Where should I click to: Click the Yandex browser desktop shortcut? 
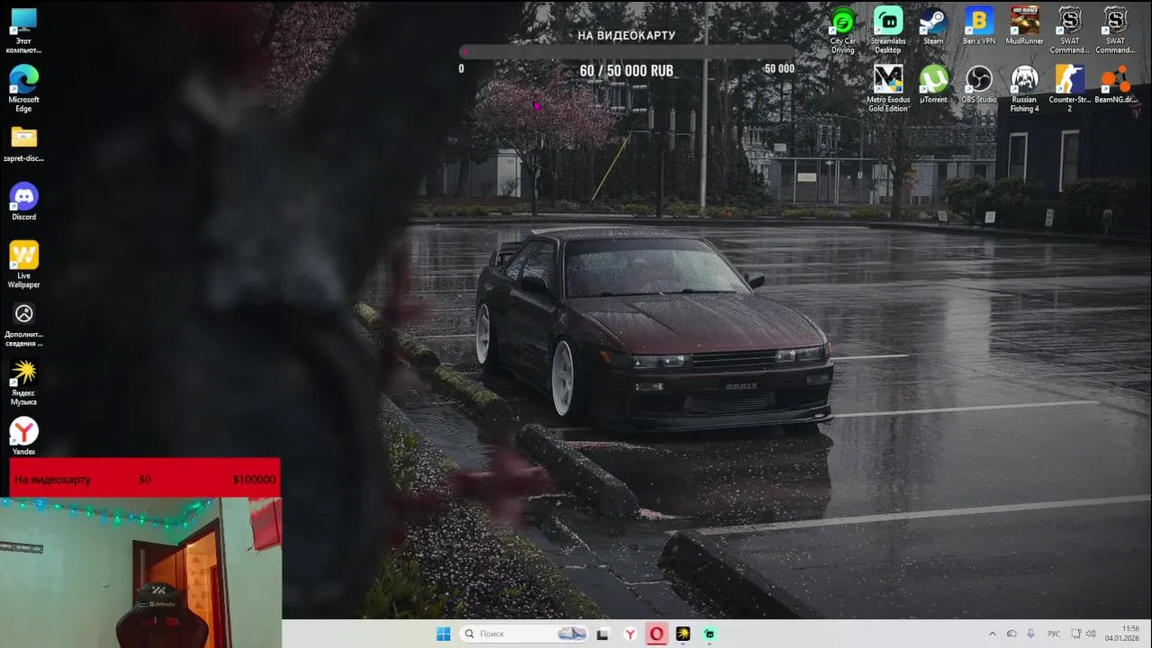click(x=23, y=436)
